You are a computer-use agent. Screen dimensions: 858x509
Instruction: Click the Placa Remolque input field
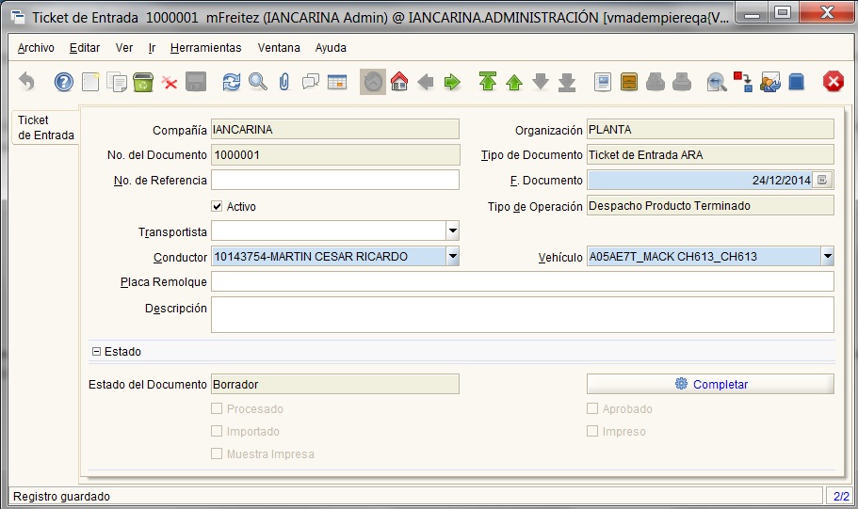(x=523, y=281)
